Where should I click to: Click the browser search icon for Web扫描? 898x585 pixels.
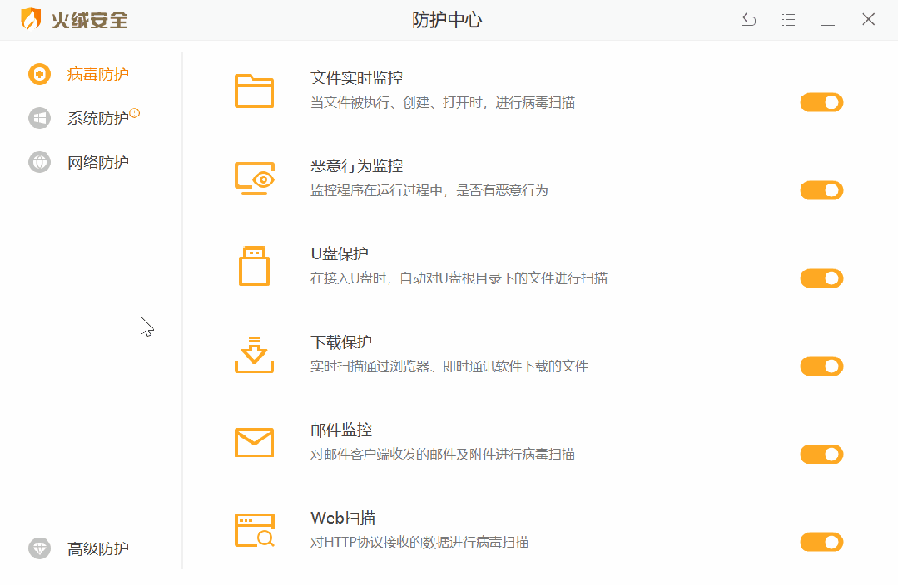click(255, 530)
